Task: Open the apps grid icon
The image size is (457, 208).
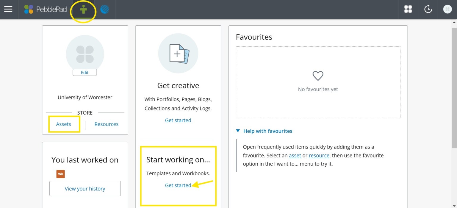Action: tap(408, 9)
